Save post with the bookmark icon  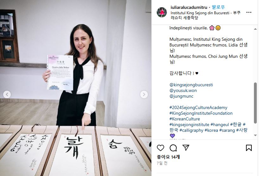click(249, 148)
